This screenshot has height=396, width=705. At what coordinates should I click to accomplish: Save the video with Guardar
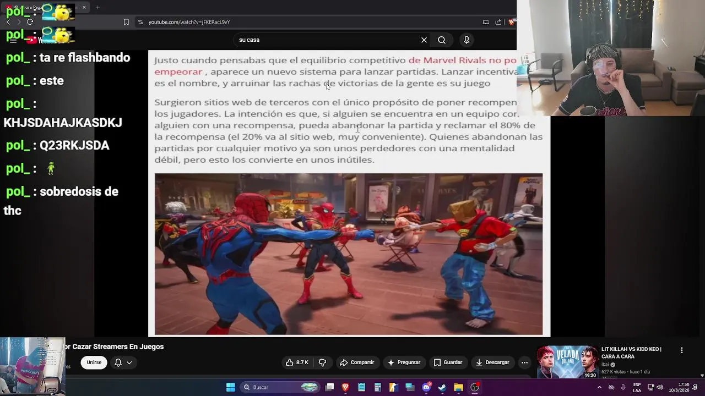pos(448,362)
